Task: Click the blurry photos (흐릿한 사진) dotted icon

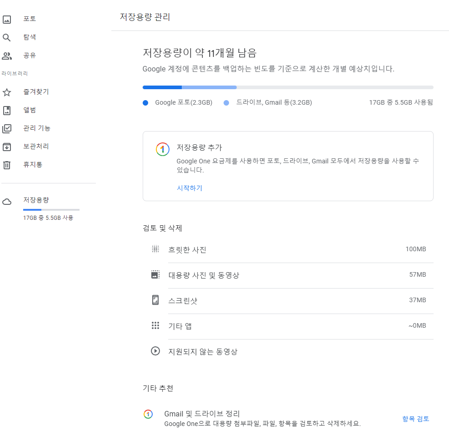Action: 155,249
